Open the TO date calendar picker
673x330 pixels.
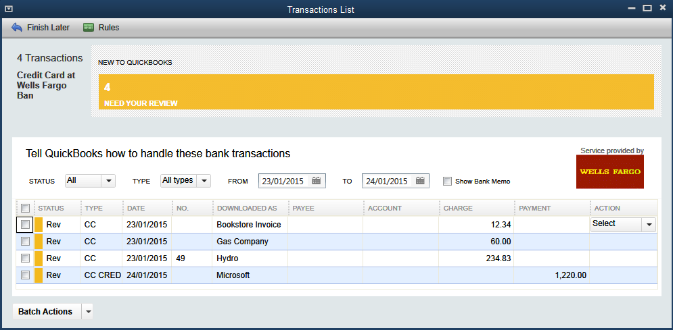coord(420,181)
